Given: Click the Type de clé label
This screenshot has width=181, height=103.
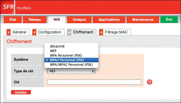Looking at the screenshot, I should click(x=24, y=71).
